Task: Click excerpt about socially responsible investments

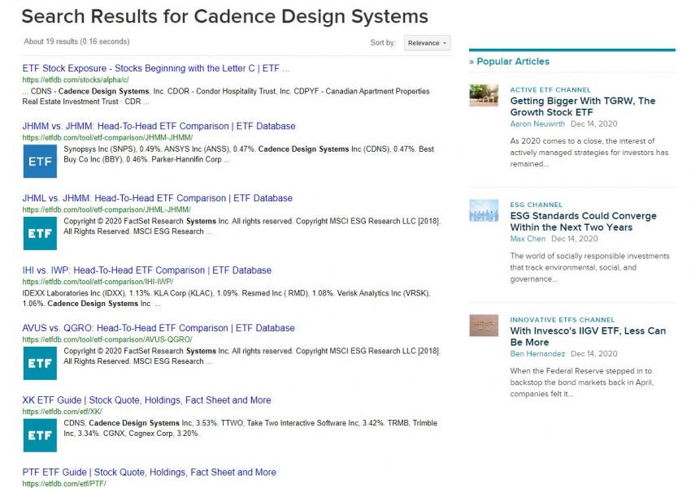Action: click(589, 267)
